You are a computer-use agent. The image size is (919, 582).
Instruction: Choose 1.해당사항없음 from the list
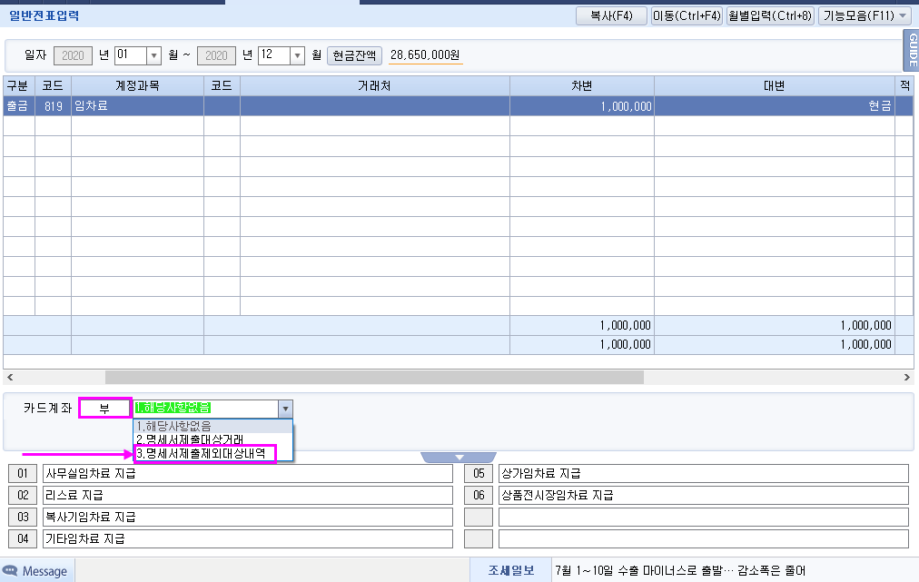pyautogui.click(x=212, y=426)
